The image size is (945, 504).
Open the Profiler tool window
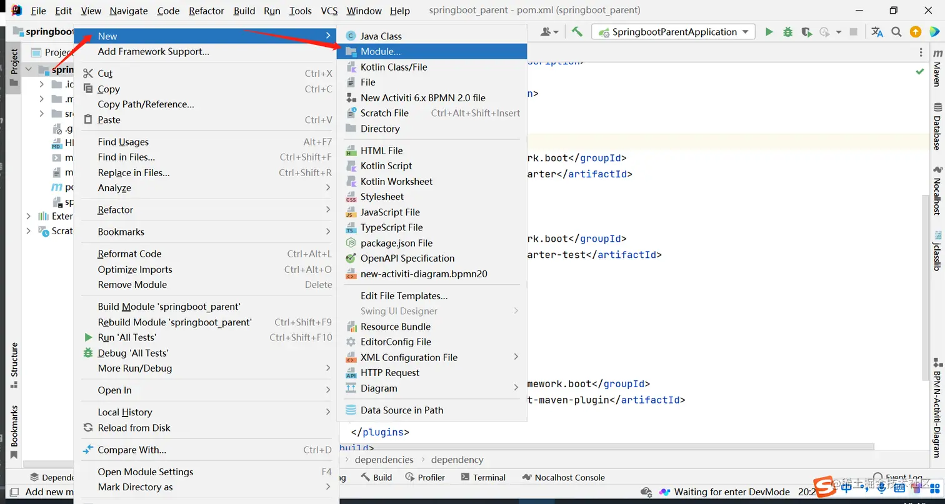(425, 477)
